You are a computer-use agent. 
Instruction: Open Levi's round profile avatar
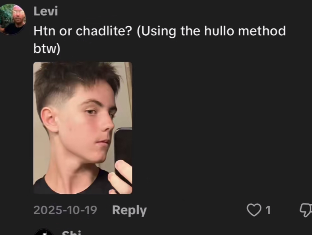[12, 20]
